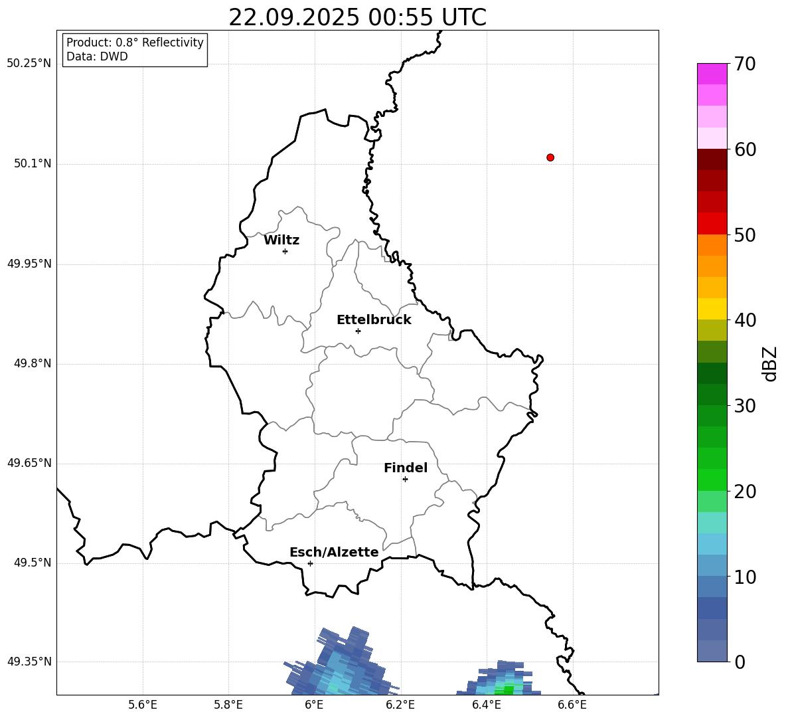Viewport: 786px width, 718px height.
Task: Click the 50 tick on the colorbar
Action: pos(745,235)
